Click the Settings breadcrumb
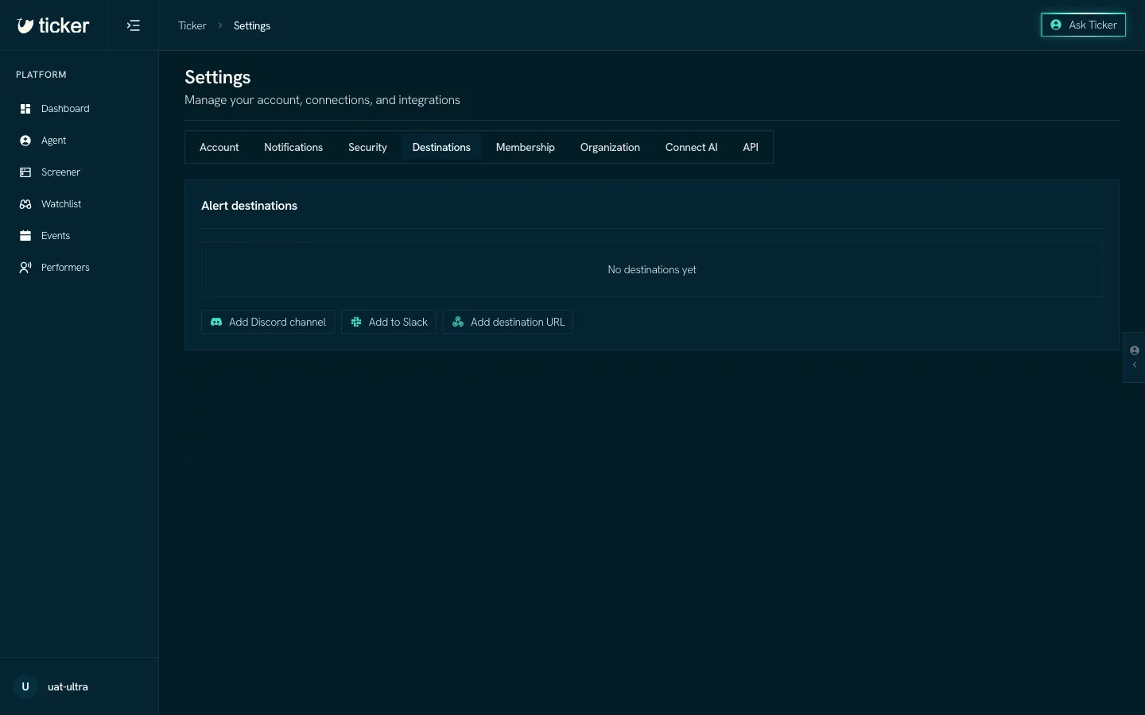 click(252, 25)
